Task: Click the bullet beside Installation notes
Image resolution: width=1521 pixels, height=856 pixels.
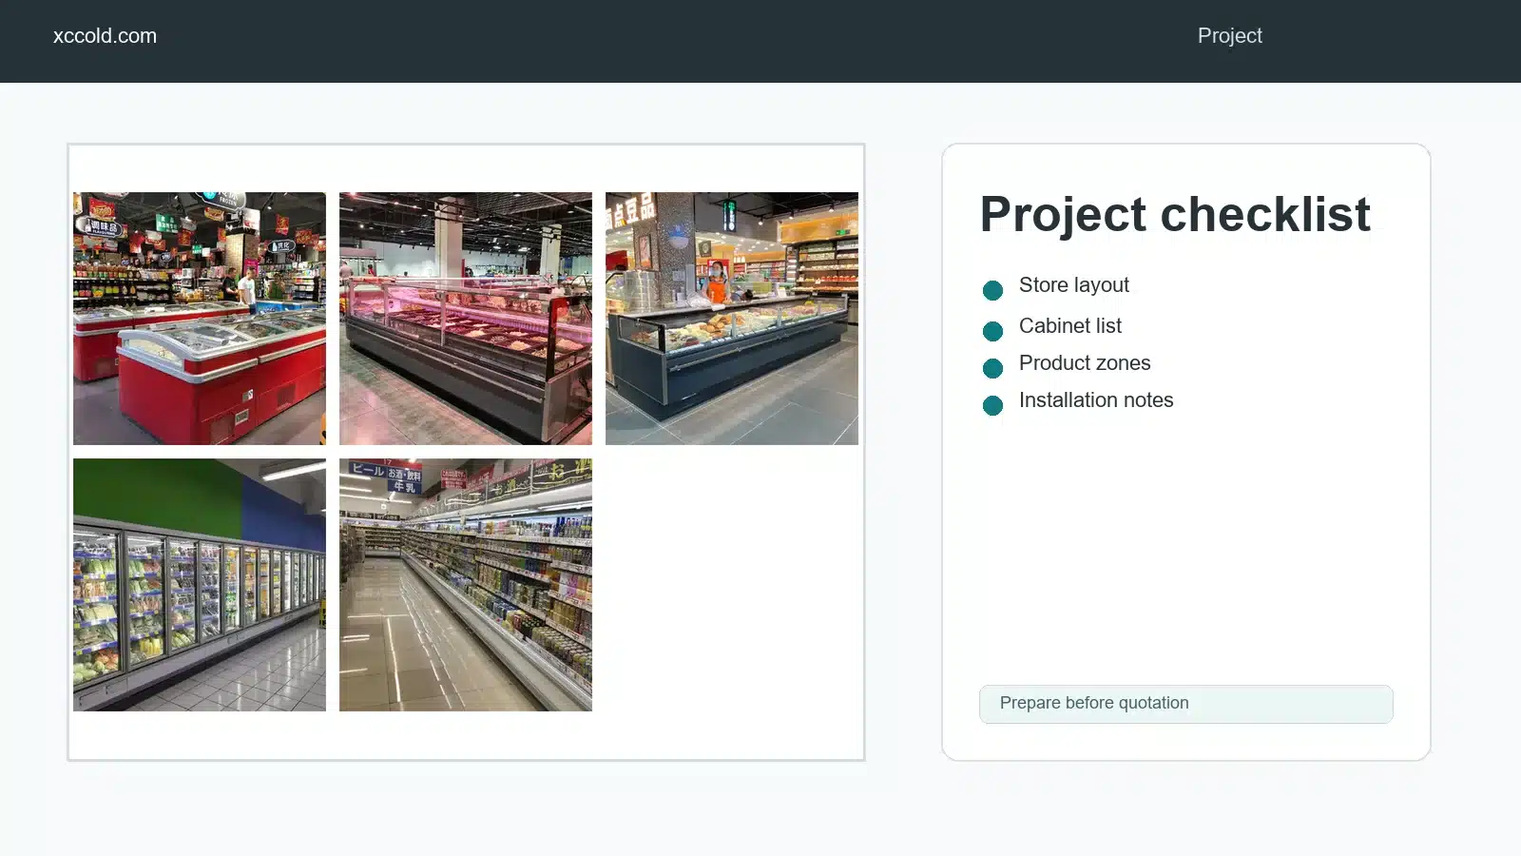Action: click(992, 405)
